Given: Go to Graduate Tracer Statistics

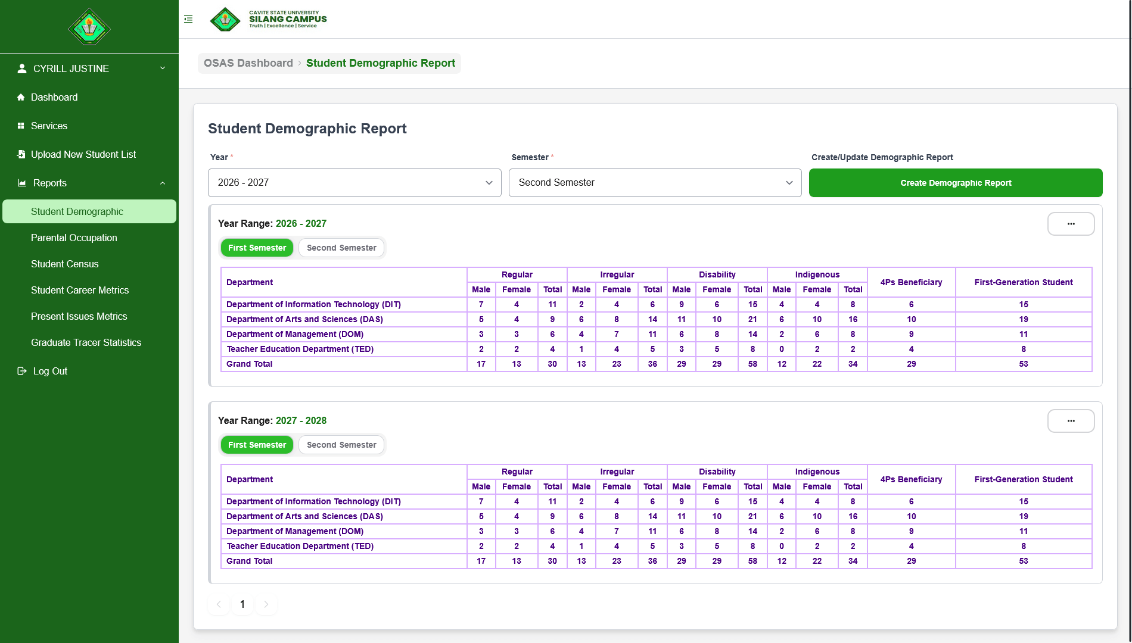Looking at the screenshot, I should [86, 342].
